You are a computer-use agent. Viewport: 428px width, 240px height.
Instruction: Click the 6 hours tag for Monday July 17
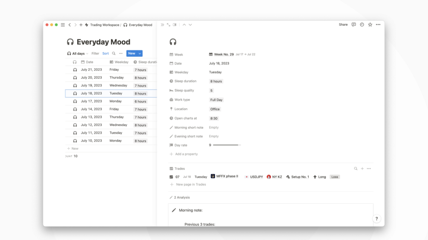point(140,102)
